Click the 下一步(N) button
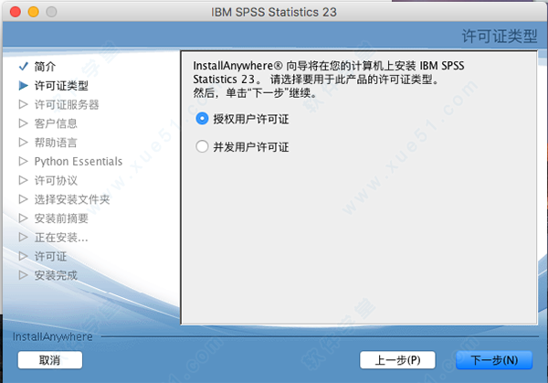548x383 pixels. 494,360
